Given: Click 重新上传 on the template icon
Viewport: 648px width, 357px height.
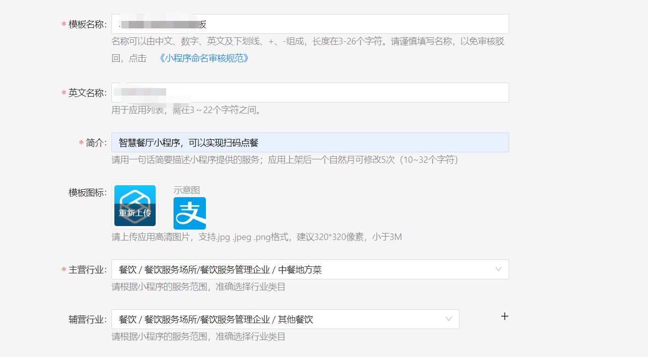Looking at the screenshot, I should pyautogui.click(x=135, y=213).
